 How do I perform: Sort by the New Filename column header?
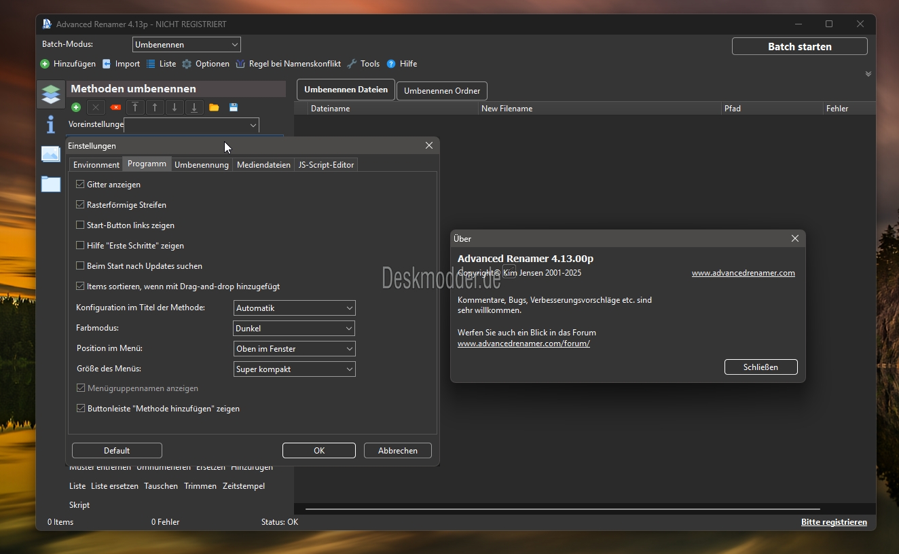pyautogui.click(x=600, y=108)
